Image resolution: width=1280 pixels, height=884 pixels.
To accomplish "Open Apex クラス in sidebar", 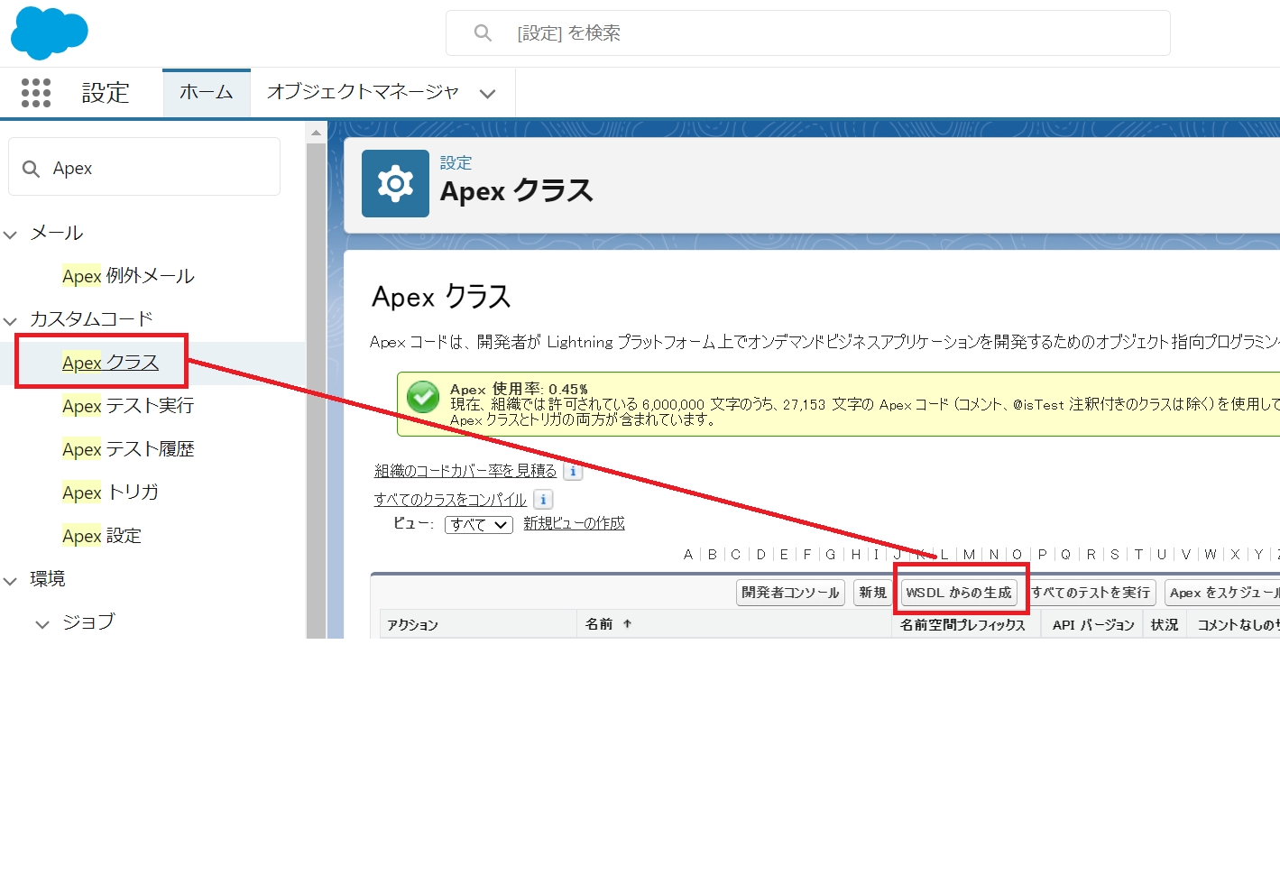I will (x=110, y=363).
